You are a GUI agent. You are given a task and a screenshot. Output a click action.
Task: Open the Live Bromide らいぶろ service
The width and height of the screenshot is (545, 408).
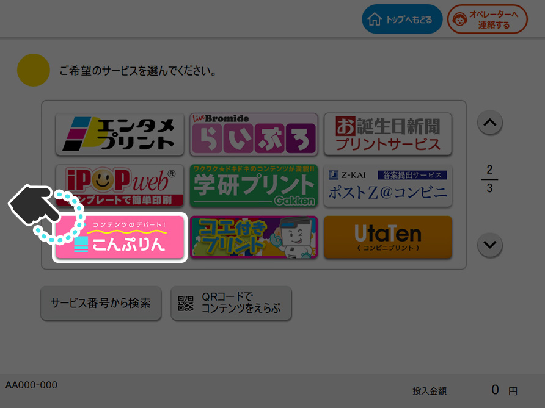[254, 134]
